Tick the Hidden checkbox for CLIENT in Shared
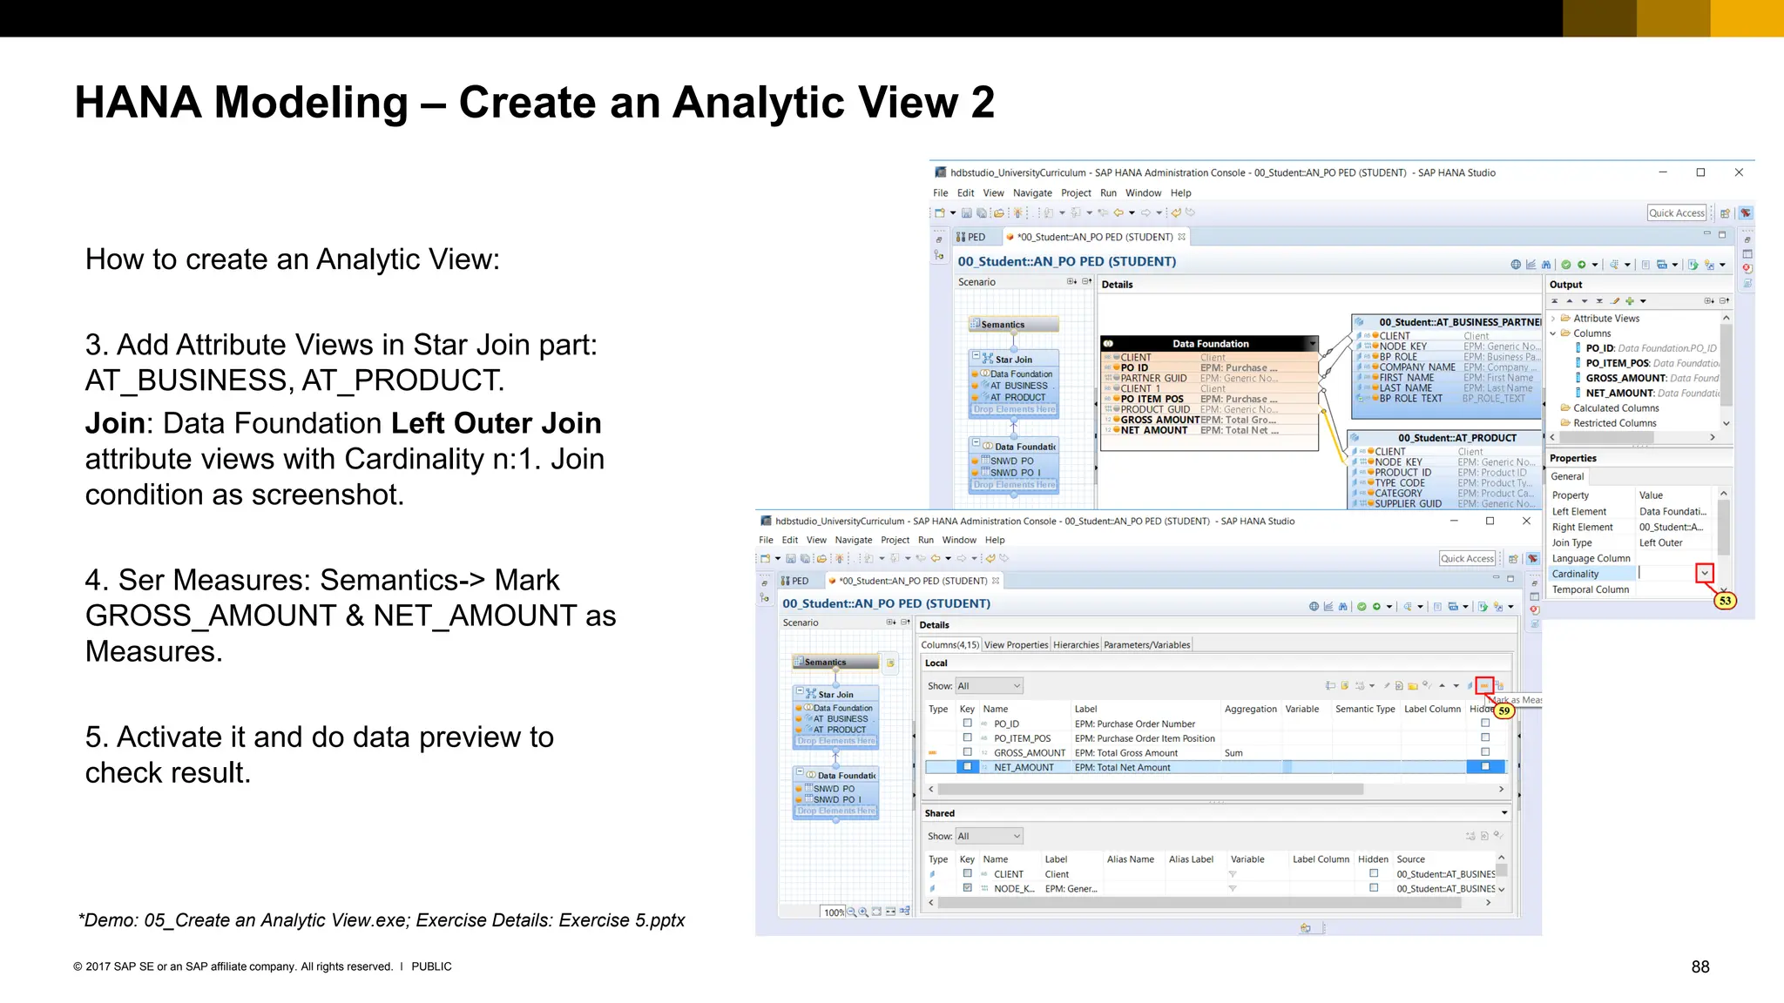 (1374, 873)
